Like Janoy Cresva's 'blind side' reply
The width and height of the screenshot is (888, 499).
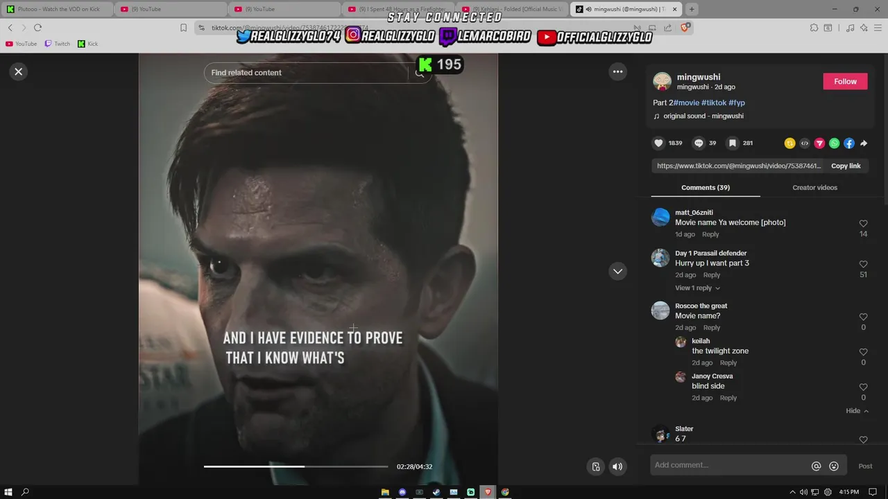864,387
